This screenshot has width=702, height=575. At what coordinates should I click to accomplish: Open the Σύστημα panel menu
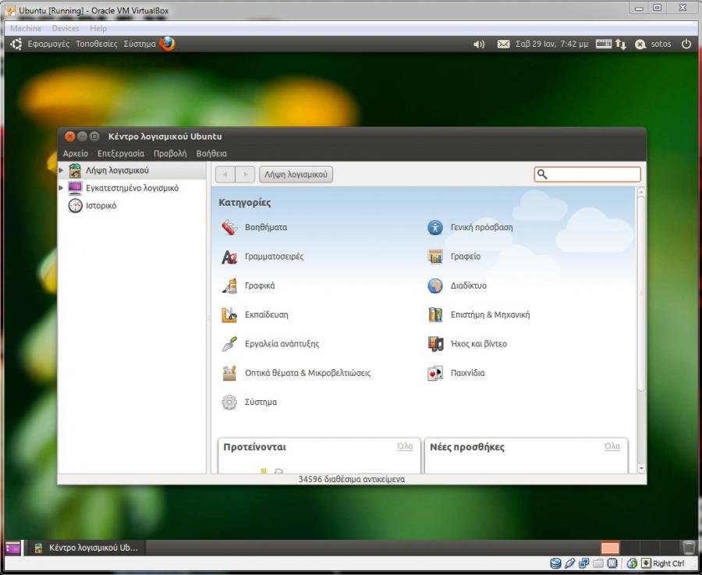point(140,44)
